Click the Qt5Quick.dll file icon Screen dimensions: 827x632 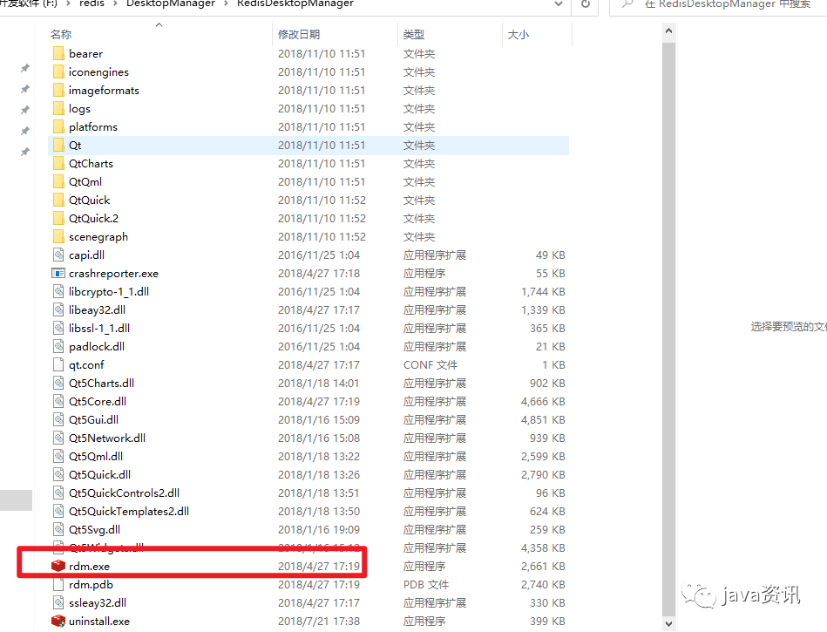[x=58, y=474]
